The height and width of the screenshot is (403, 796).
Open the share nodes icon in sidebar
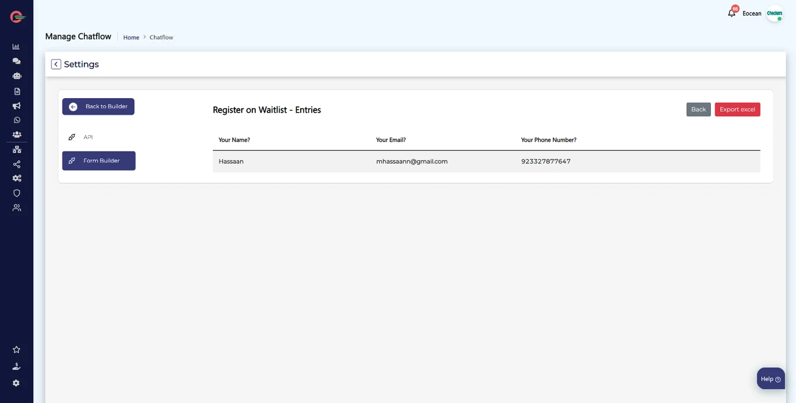[x=16, y=164]
